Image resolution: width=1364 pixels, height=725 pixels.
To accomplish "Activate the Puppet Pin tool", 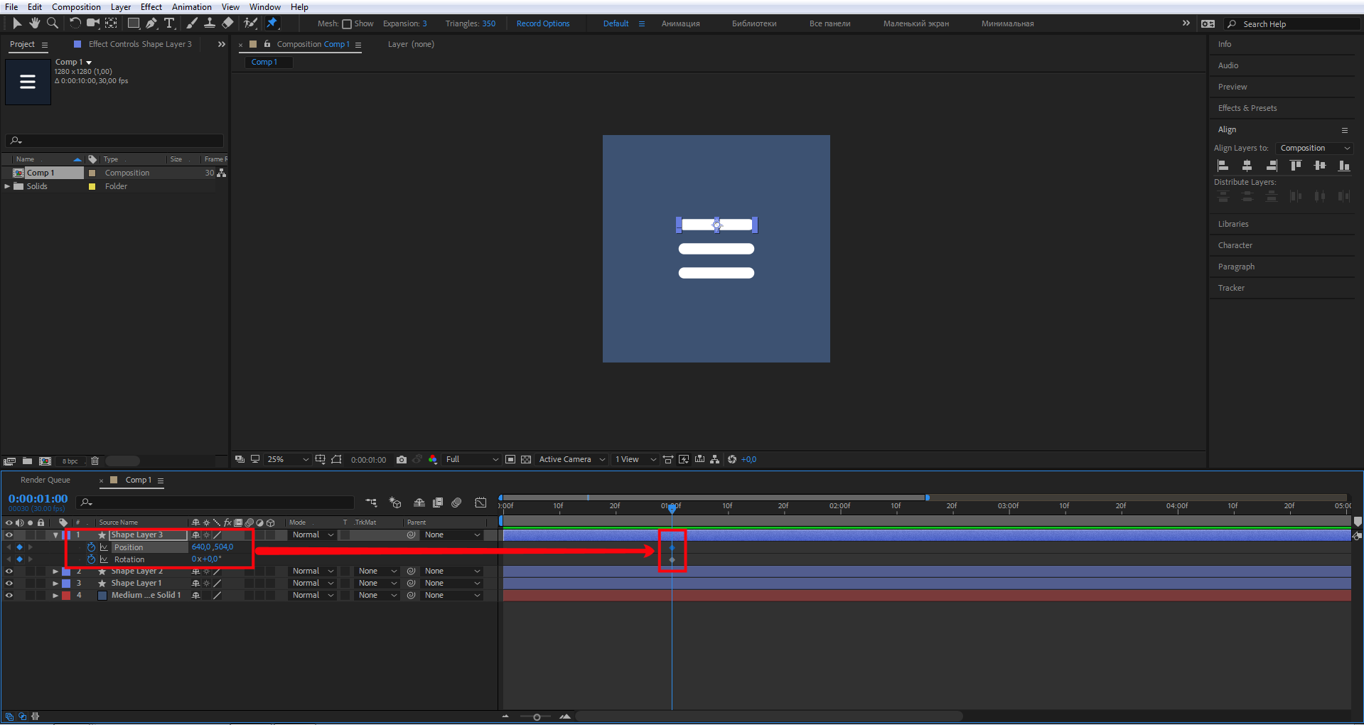I will [272, 23].
